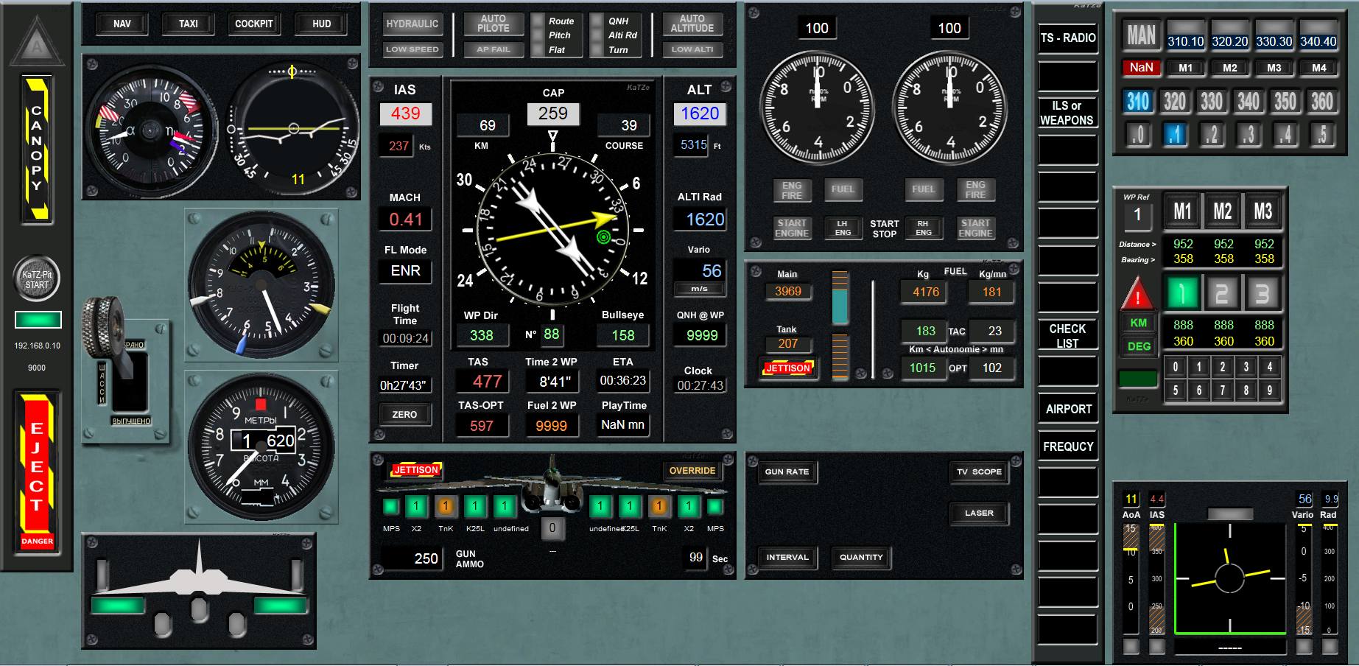The image size is (1359, 666).
Task: Switch distance unit to KM
Action: coord(1138,323)
